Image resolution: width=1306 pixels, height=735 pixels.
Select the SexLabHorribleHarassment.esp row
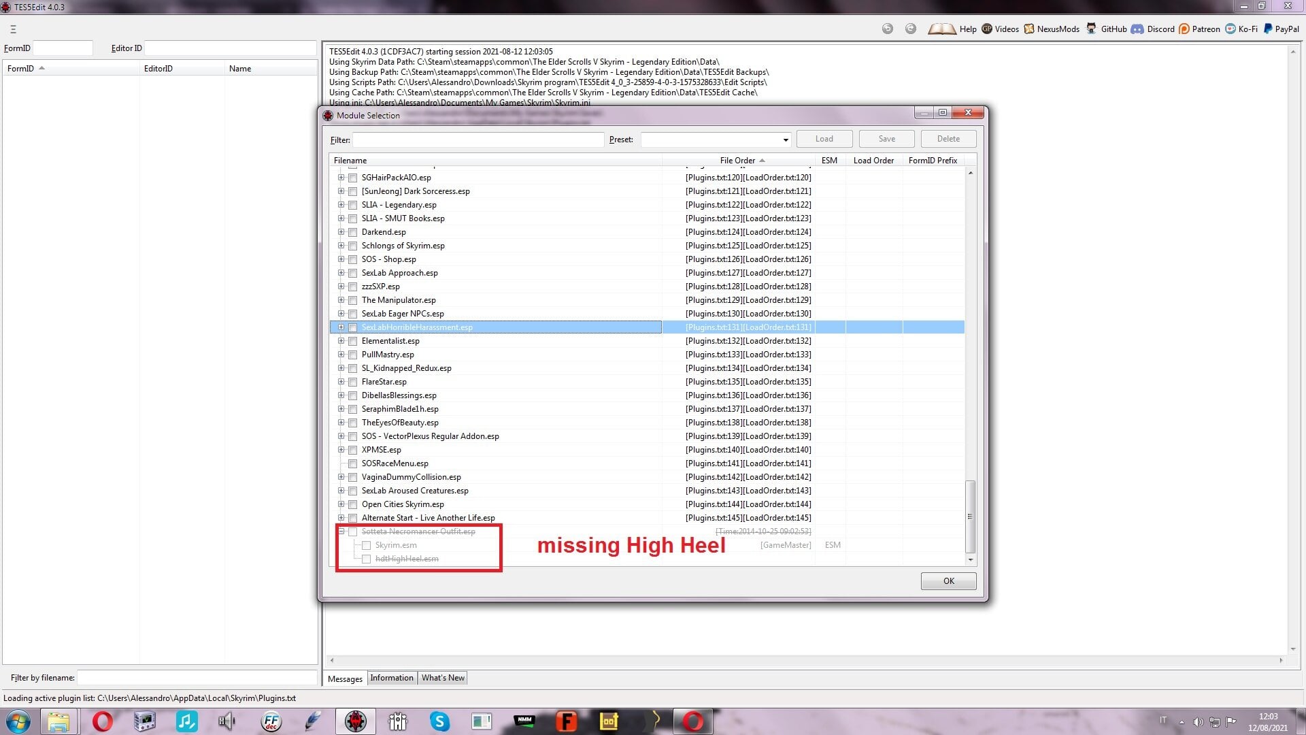(647, 327)
